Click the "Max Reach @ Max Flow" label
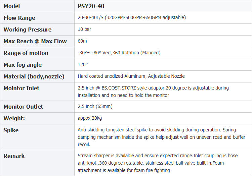 35,41
